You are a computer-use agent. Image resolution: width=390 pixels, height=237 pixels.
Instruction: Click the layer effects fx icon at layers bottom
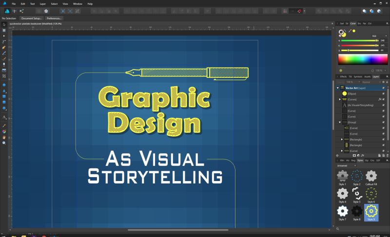[362, 155]
